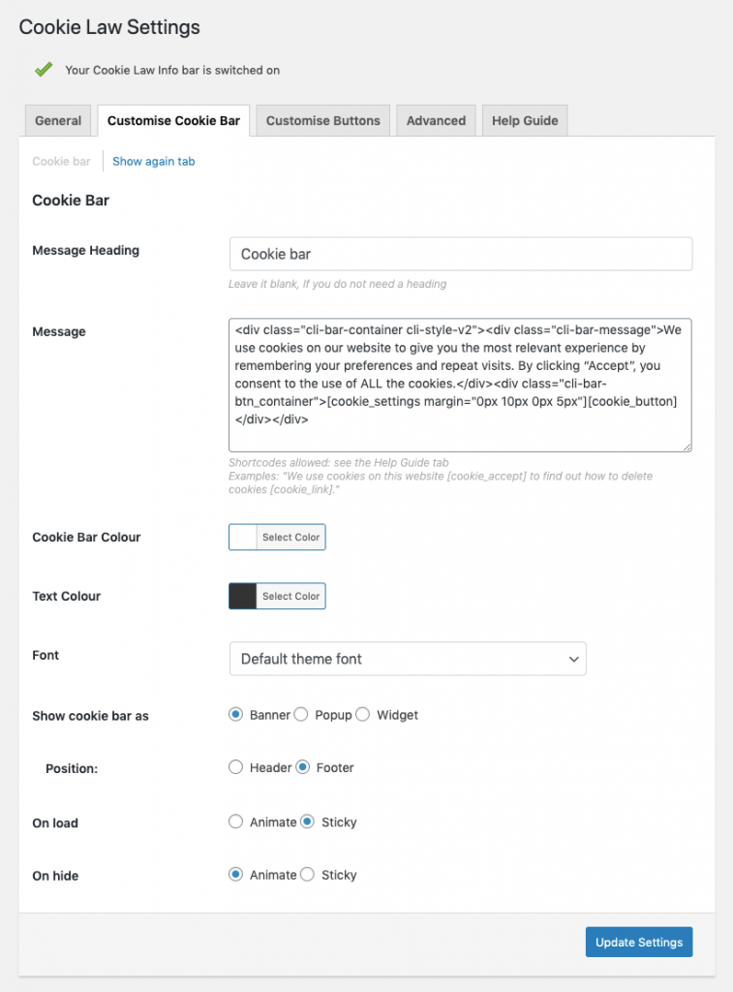Click into the Message Heading field
The image size is (733, 992).
coord(461,254)
